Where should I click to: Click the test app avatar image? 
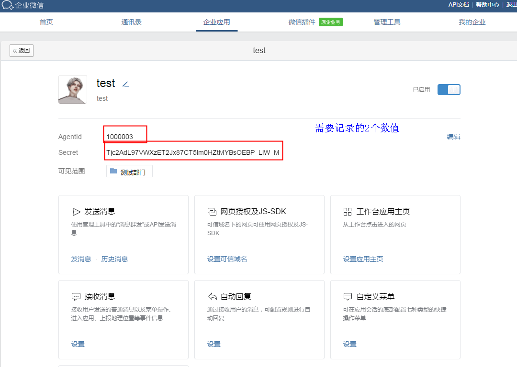(73, 89)
